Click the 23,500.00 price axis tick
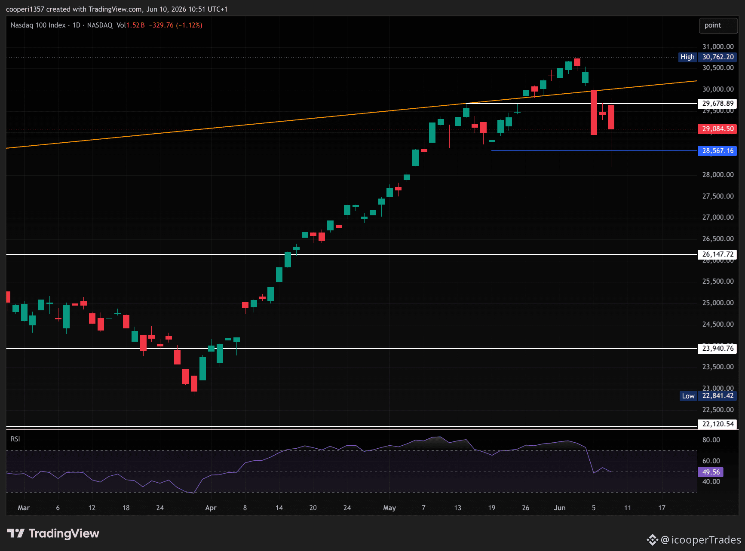Image resolution: width=745 pixels, height=551 pixels. (x=718, y=367)
